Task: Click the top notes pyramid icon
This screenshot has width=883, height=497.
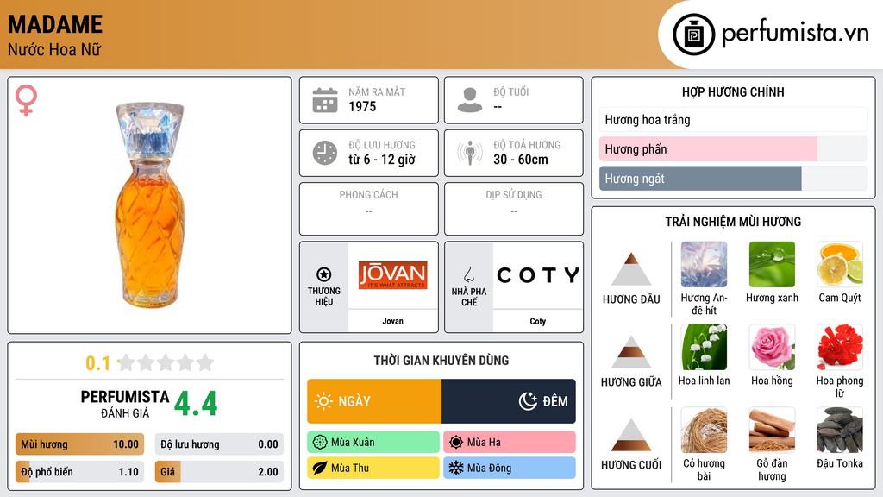Action: pos(631,269)
